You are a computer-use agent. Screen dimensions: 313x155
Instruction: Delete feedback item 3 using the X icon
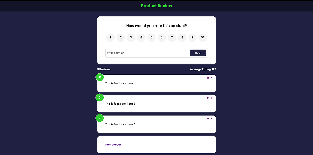[x=212, y=118]
